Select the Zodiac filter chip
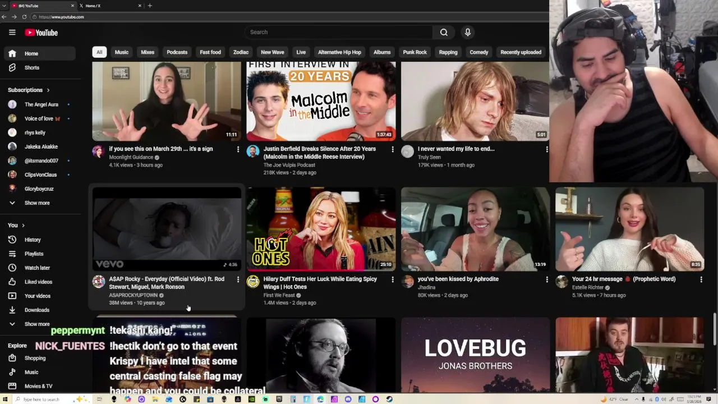Screen dimensions: 718x404 241,52
